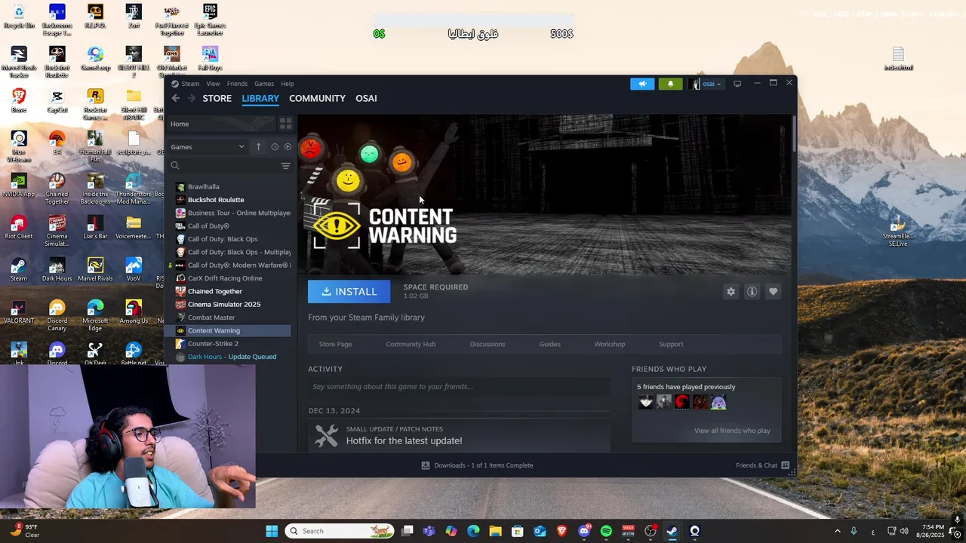Open Steam announcements megaphone button
This screenshot has height=543, width=966.
[x=642, y=84]
